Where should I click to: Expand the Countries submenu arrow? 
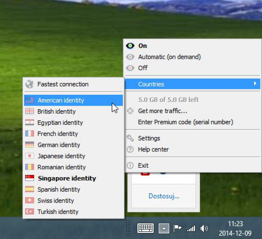tap(255, 83)
